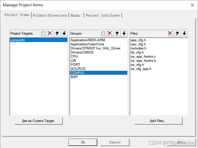
Task: Delete the selected group
Action: click(x=110, y=33)
